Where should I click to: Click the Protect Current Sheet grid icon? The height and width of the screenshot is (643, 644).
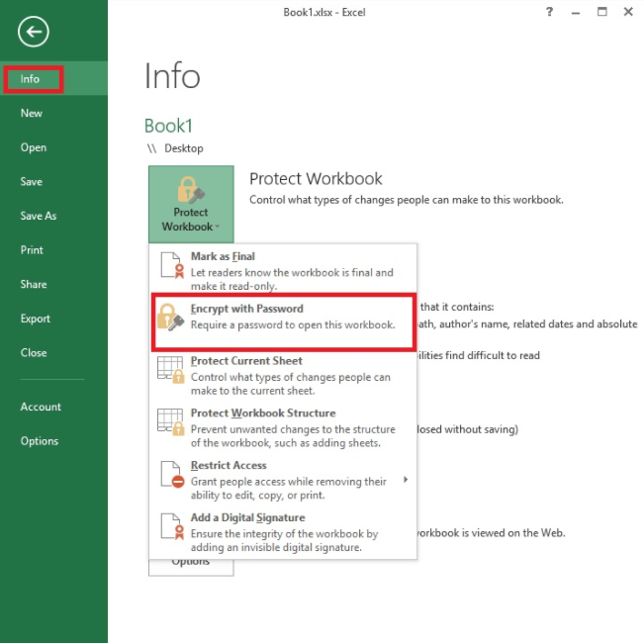pos(170,370)
